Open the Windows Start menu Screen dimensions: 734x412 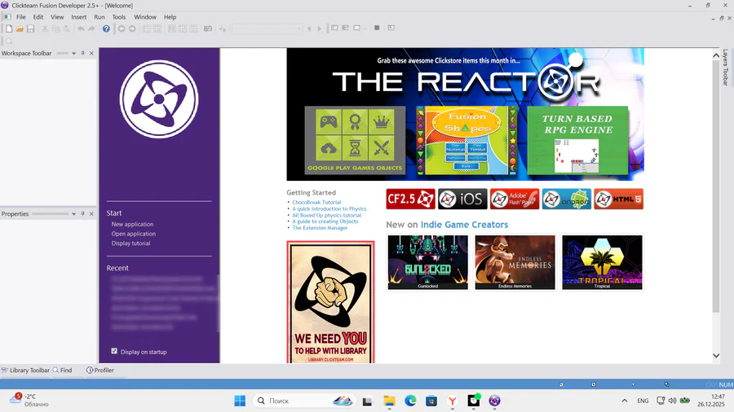240,401
